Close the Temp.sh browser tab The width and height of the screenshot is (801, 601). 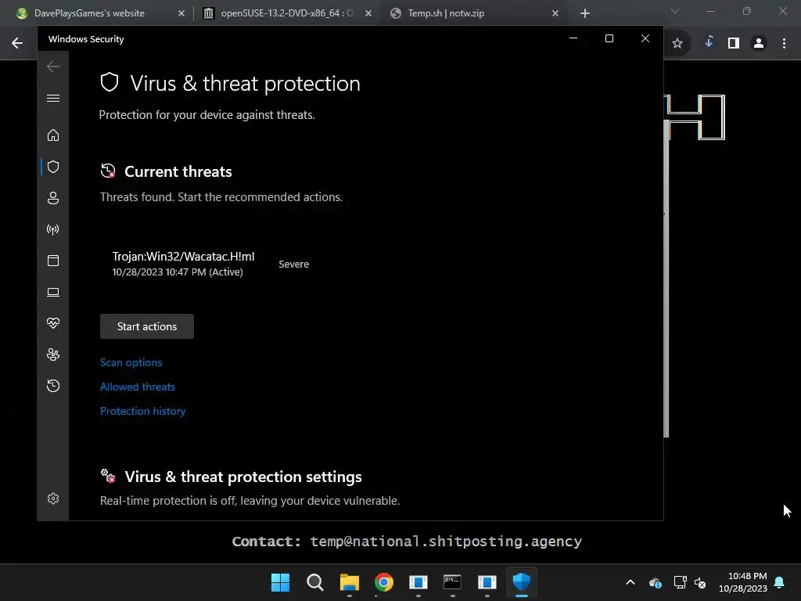pyautogui.click(x=555, y=13)
